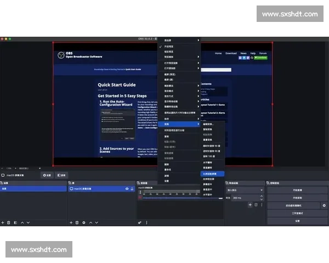Open audio mixer advanced settings gear
The image size is (329, 263).
click(x=140, y=222)
